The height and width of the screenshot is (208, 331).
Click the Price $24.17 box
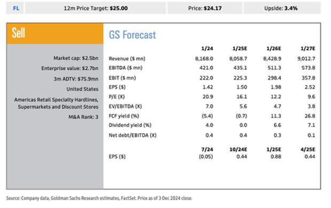point(205,8)
